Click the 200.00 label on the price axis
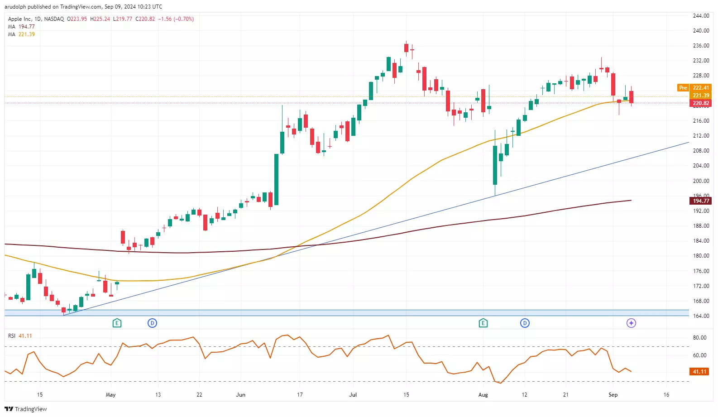The width and height of the screenshot is (718, 417). point(701,181)
